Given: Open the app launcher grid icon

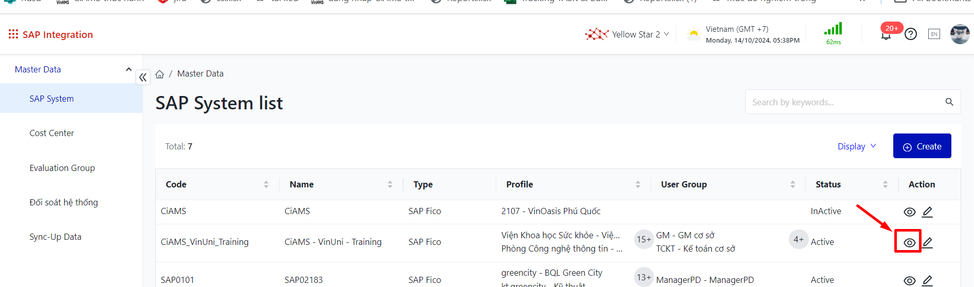Looking at the screenshot, I should (x=13, y=34).
